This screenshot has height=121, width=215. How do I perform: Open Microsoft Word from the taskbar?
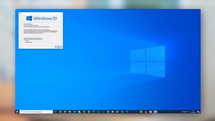[108, 112]
